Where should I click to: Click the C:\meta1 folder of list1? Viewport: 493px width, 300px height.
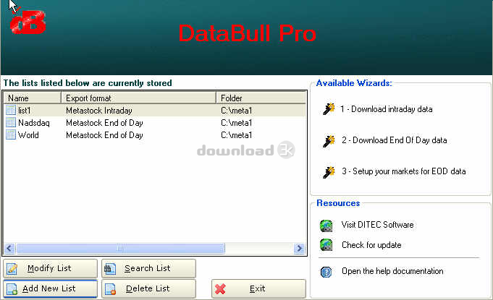pos(237,111)
